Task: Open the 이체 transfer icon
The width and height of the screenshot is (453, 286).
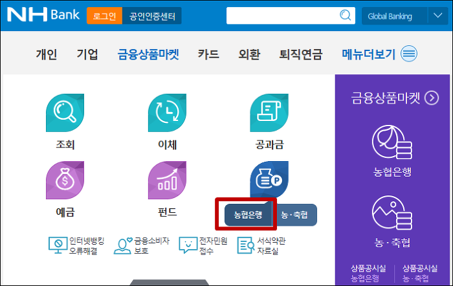Action: click(x=167, y=113)
